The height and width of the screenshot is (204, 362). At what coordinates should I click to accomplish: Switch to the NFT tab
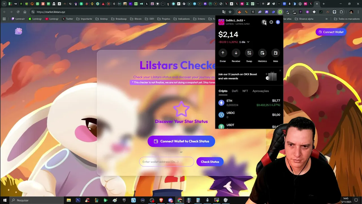[x=245, y=91]
